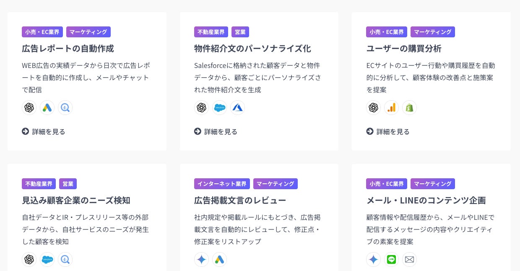Open 詳細を見る link for 広告レポートの自動作成

pyautogui.click(x=44, y=132)
